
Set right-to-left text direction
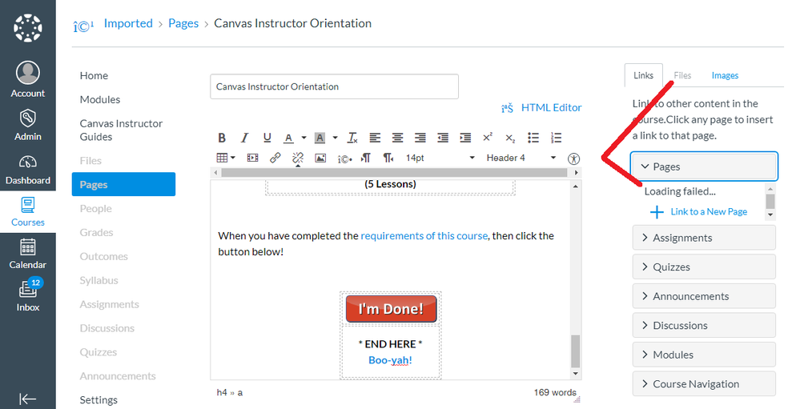pyautogui.click(x=388, y=158)
